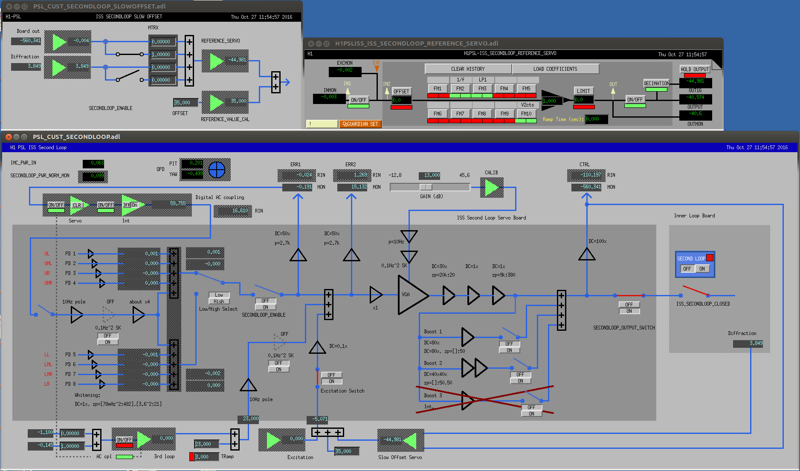Image resolution: width=800 pixels, height=471 pixels.
Task: Click the red SECOND LOOP status indicator
Action: click(710, 257)
